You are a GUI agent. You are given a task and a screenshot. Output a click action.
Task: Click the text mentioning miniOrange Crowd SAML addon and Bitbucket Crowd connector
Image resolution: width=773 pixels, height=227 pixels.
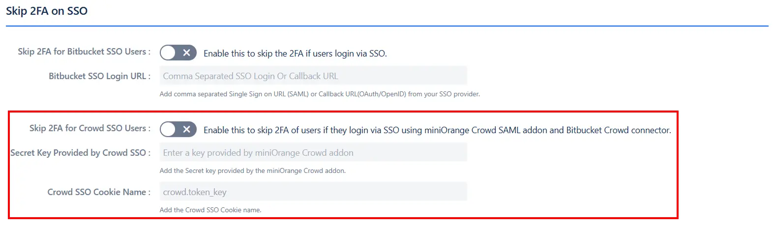point(437,130)
